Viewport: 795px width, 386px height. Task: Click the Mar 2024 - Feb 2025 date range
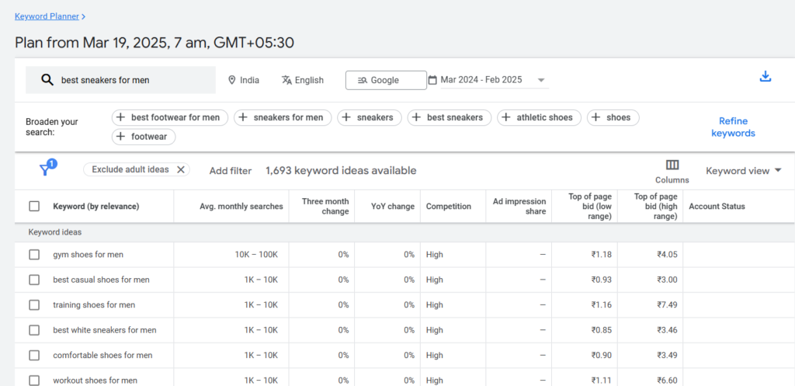click(x=481, y=80)
